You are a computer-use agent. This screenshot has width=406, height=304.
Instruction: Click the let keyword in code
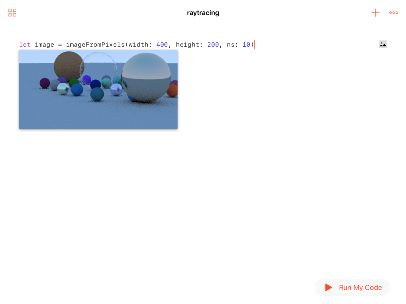point(25,44)
